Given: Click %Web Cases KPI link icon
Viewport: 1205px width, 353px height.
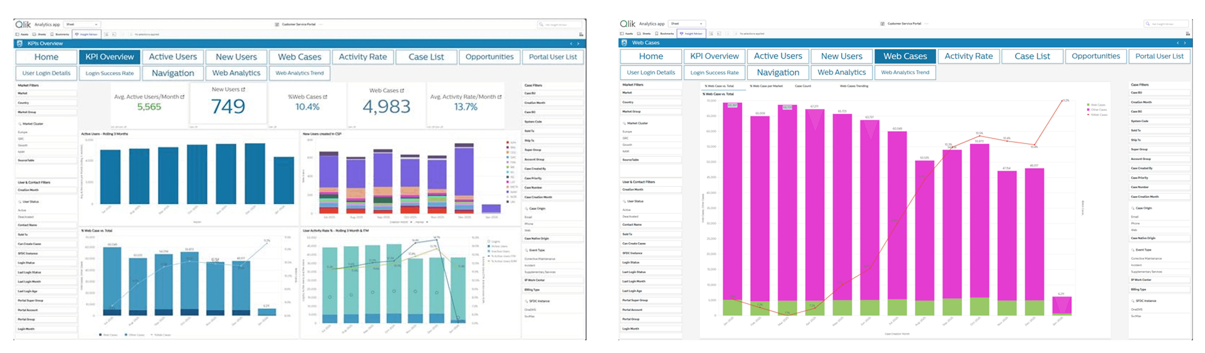Looking at the screenshot, I should click(x=325, y=97).
